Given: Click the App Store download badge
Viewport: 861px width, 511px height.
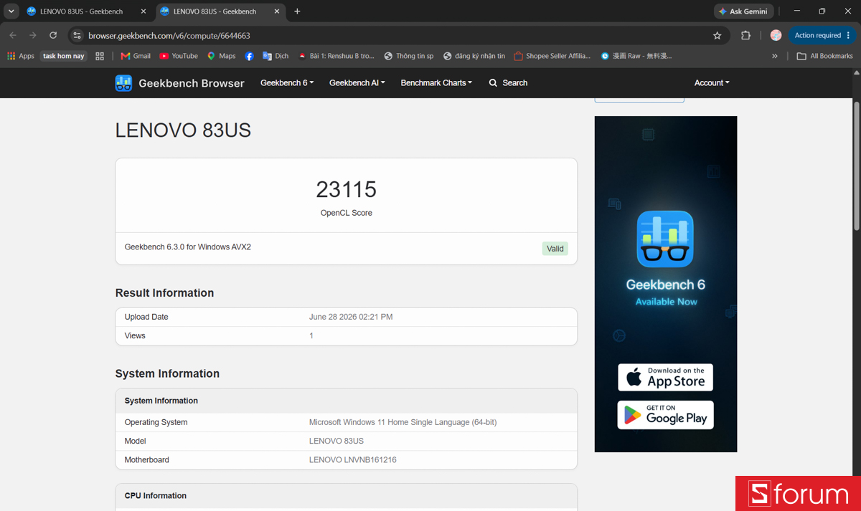Looking at the screenshot, I should pos(665,378).
